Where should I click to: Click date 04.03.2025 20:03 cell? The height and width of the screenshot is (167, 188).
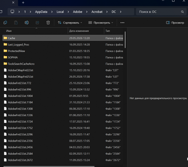click(x=80, y=147)
